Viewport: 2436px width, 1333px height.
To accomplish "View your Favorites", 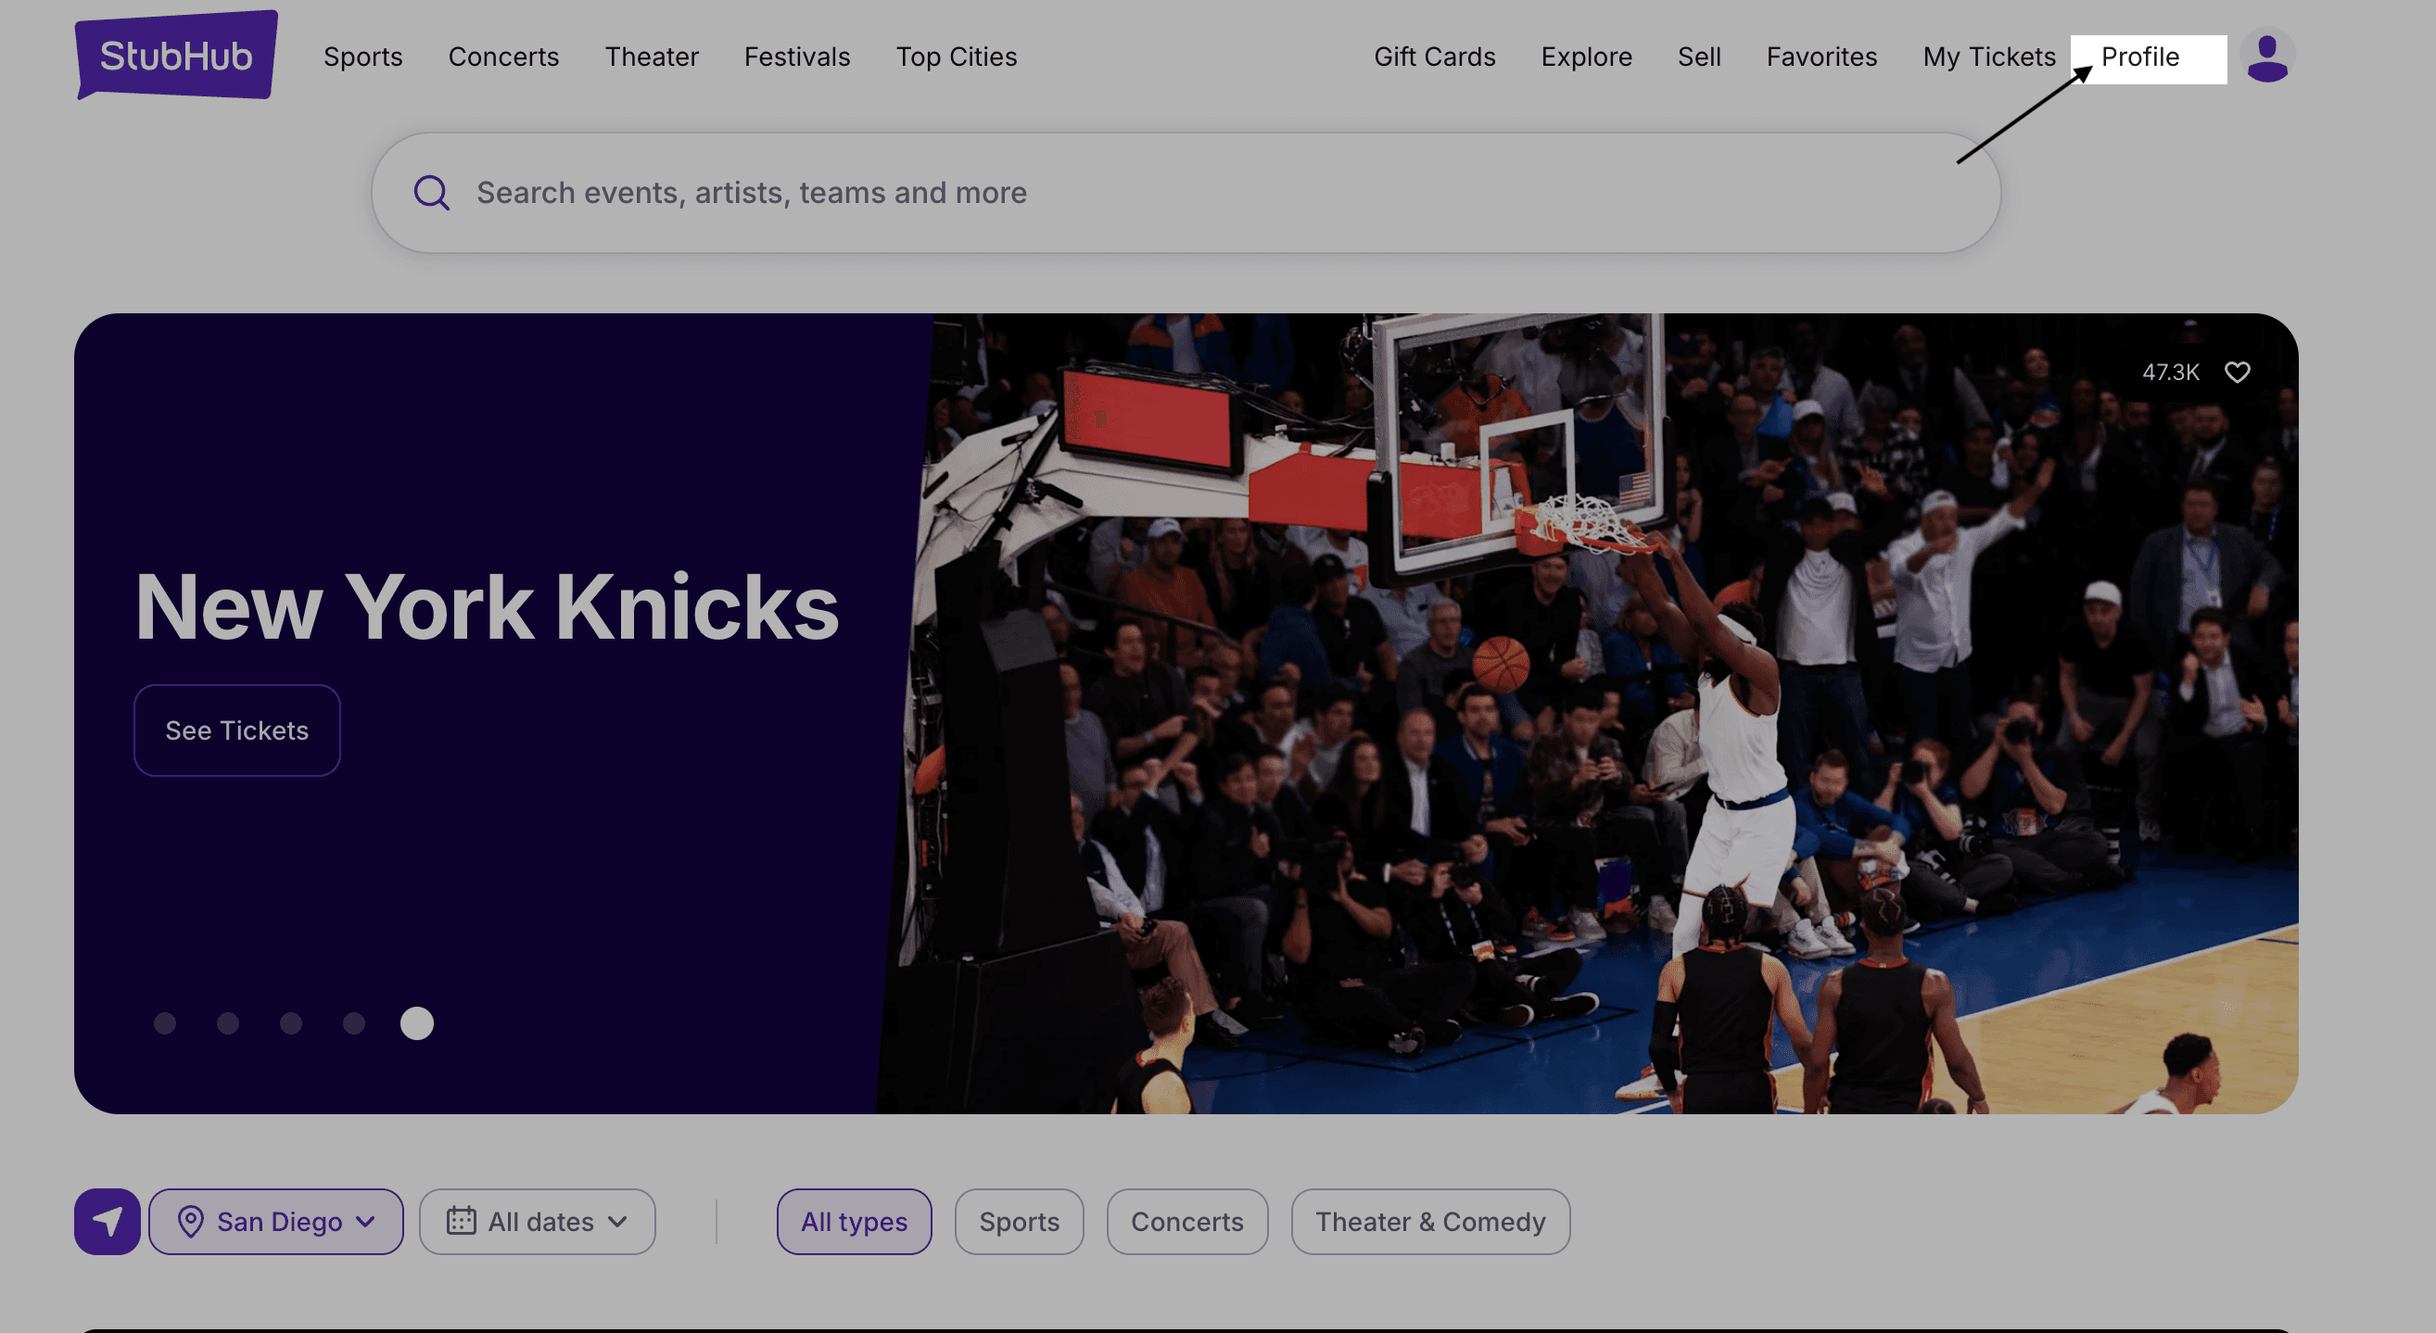I will pyautogui.click(x=1822, y=57).
